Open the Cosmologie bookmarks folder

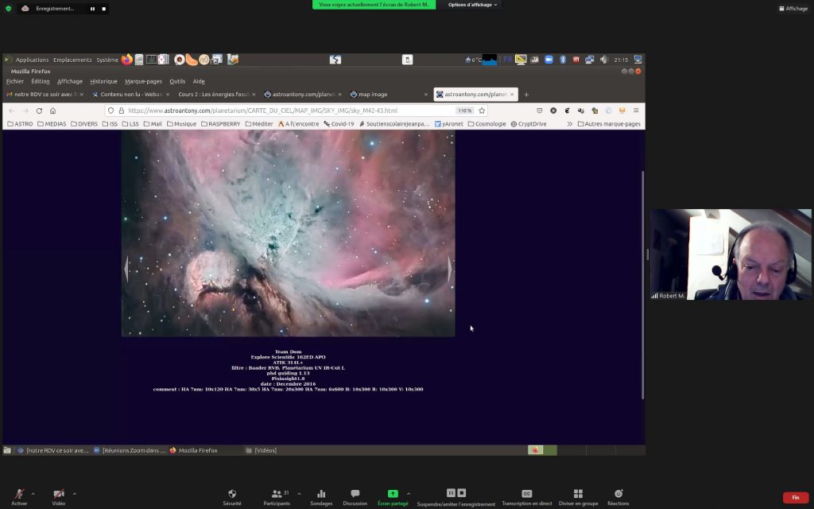point(486,124)
